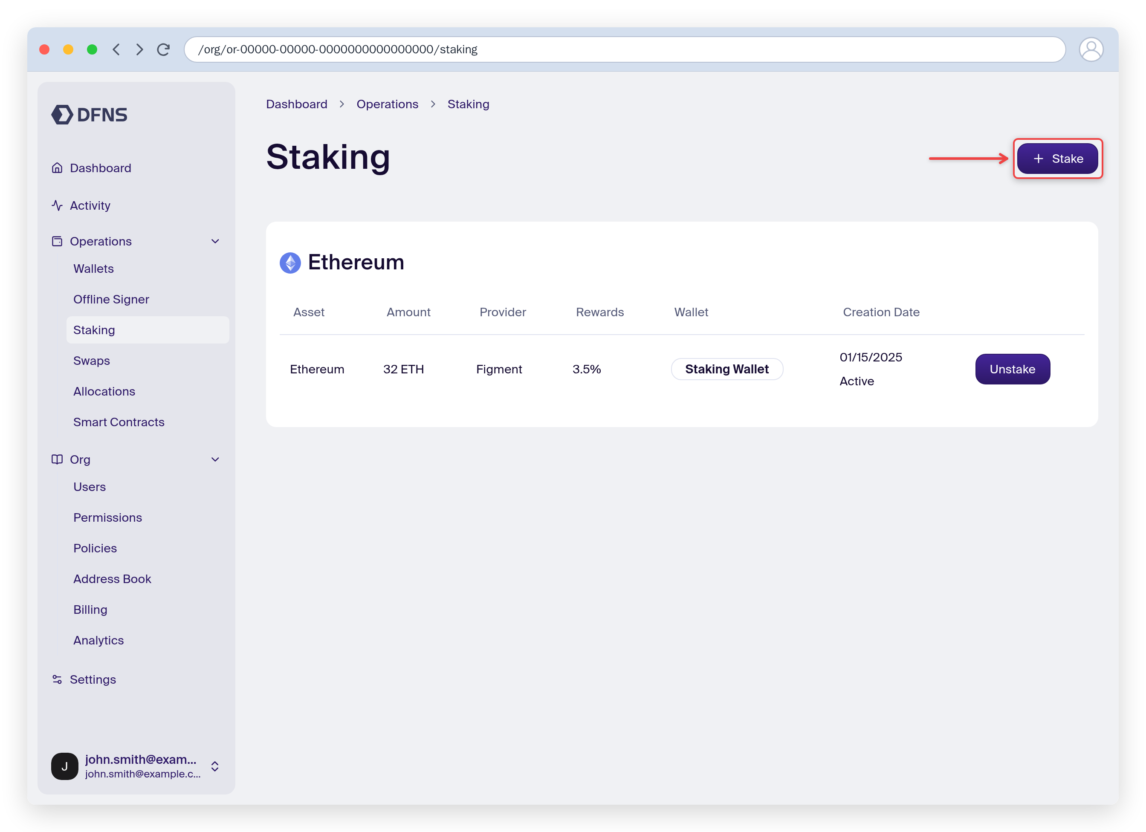Open the browser profile avatar icon

[x=1091, y=49]
